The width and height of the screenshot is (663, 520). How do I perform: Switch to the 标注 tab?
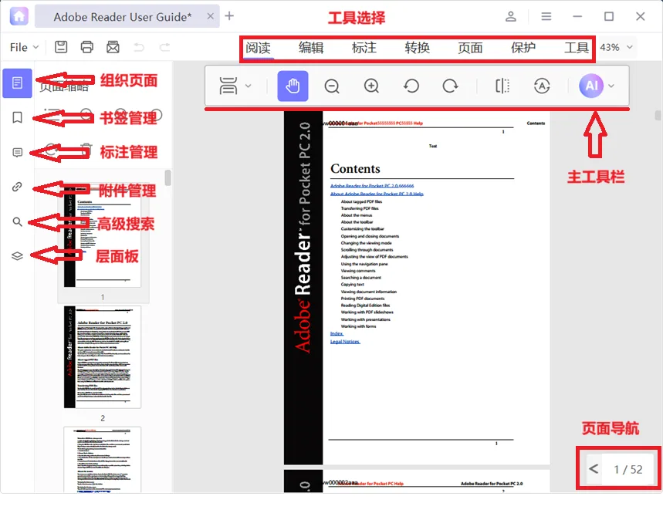(364, 48)
